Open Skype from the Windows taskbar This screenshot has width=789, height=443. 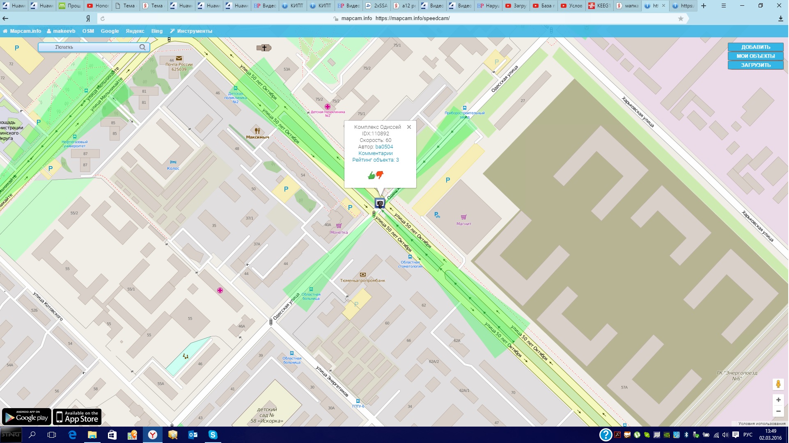(x=213, y=435)
